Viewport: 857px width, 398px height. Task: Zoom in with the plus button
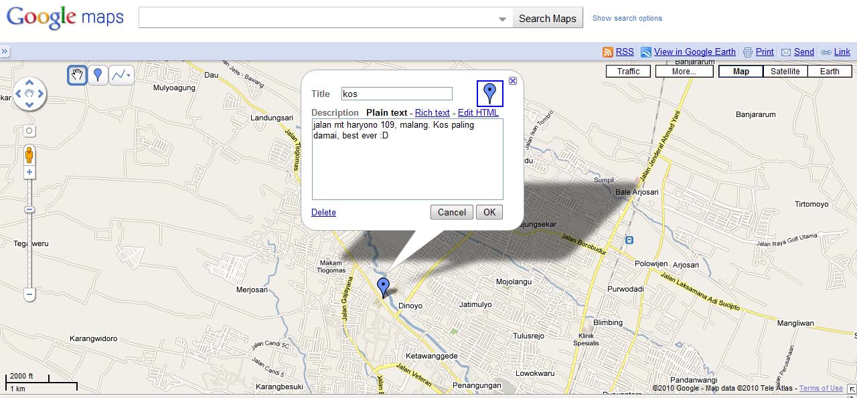(x=29, y=173)
